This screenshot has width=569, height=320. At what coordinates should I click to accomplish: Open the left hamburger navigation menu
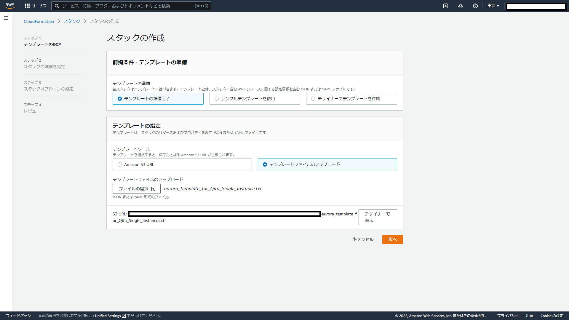[6, 18]
